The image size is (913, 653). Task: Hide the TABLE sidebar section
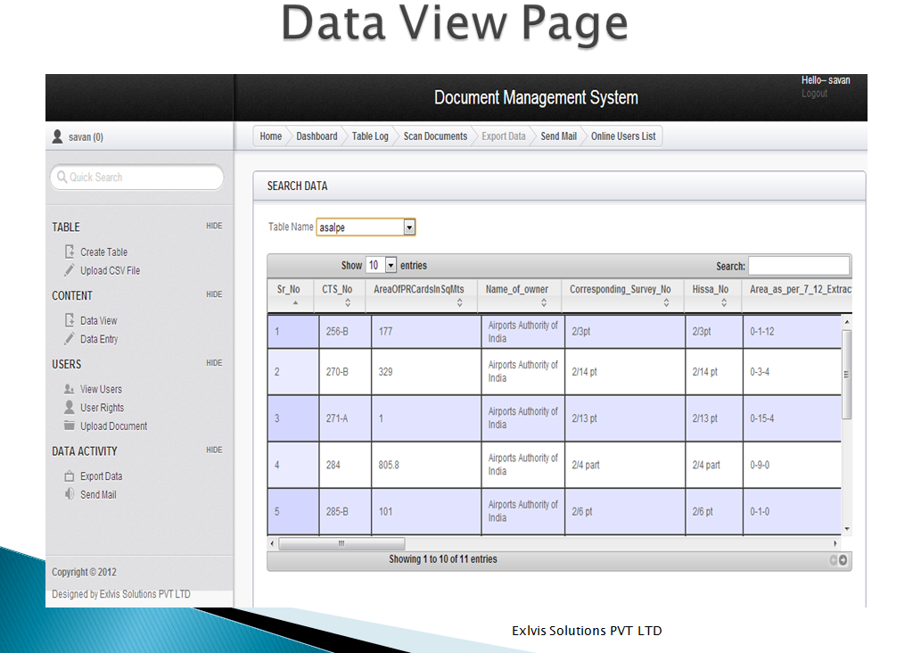tap(214, 226)
